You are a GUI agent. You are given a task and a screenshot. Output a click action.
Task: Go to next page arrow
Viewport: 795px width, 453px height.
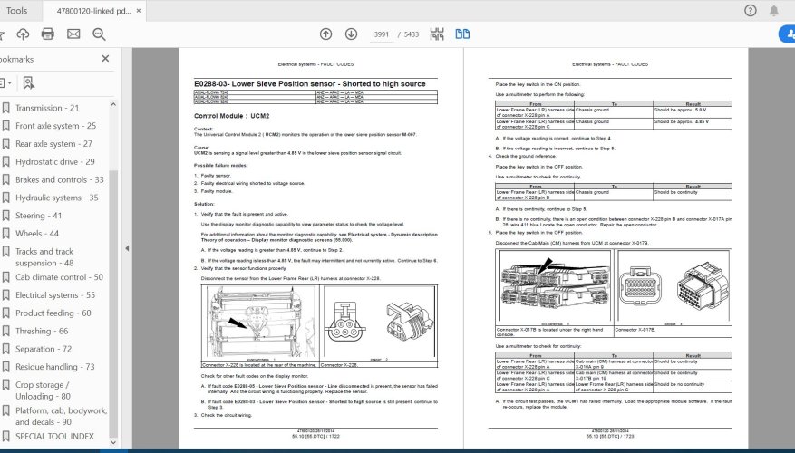pos(351,34)
